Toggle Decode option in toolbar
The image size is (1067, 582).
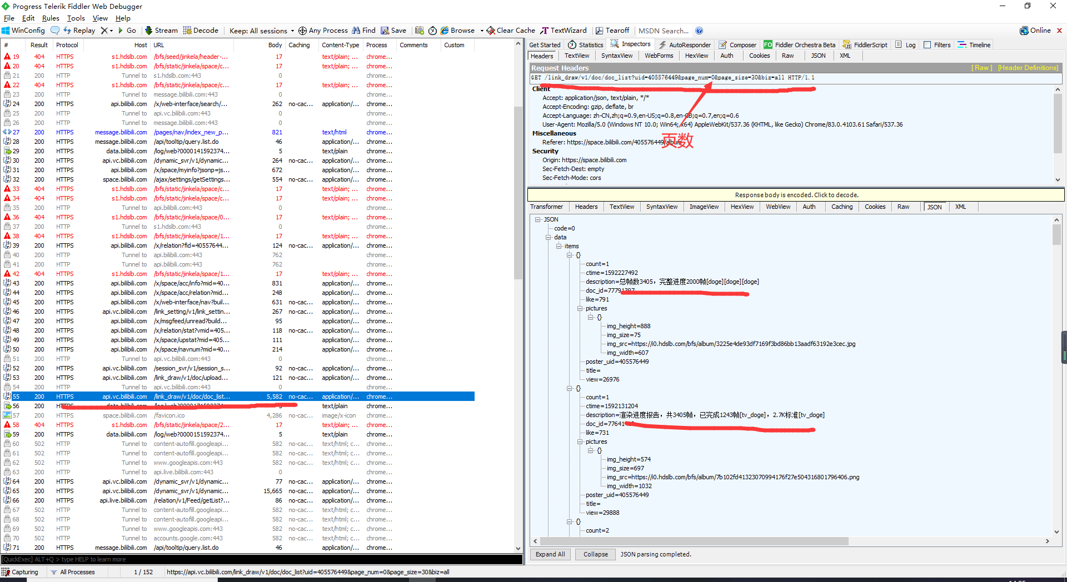201,31
